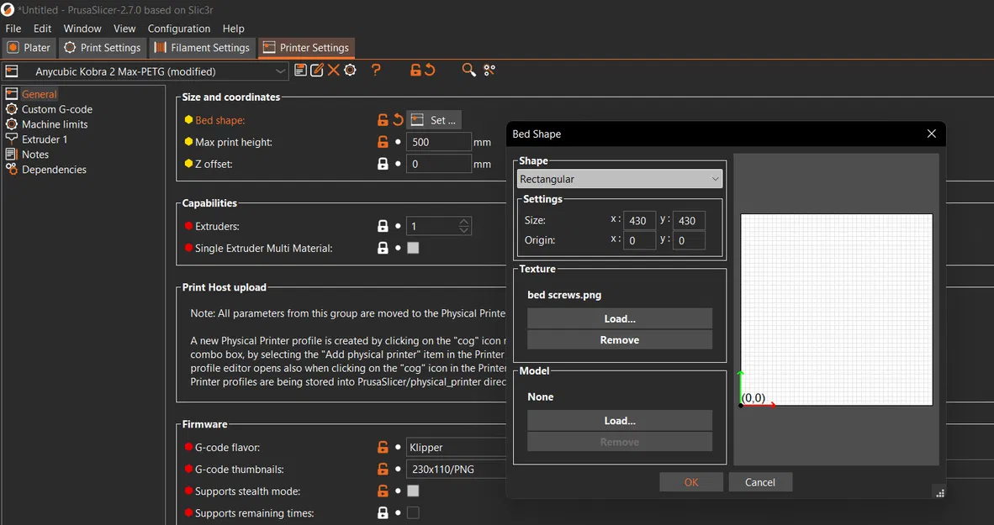Click Load under Texture
The image size is (994, 525).
point(619,318)
